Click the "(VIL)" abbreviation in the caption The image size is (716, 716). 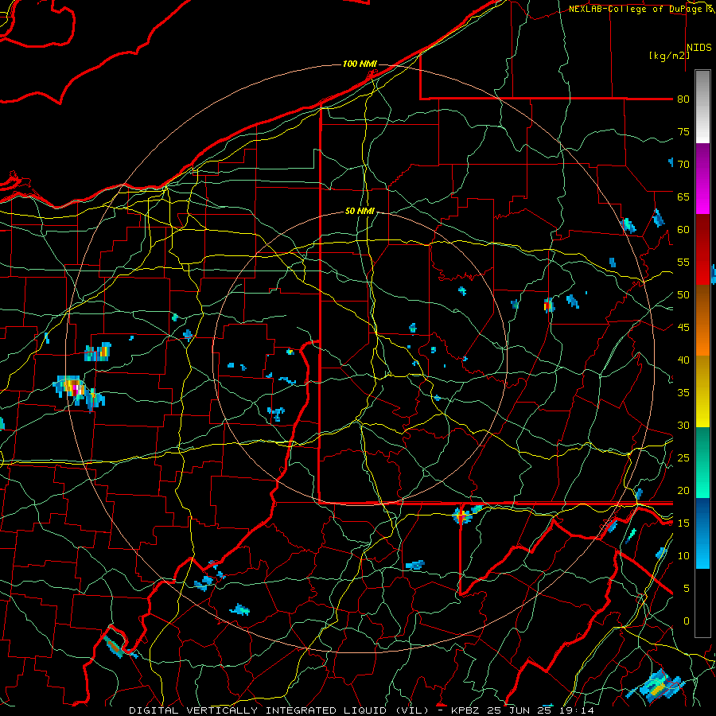click(412, 710)
